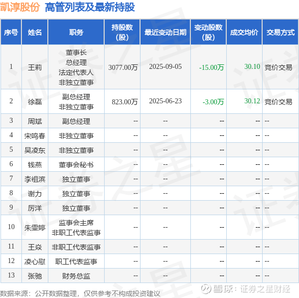This screenshot has width=299, height=298.
Task: Select the 成交均价 column header
Action: tap(244, 32)
